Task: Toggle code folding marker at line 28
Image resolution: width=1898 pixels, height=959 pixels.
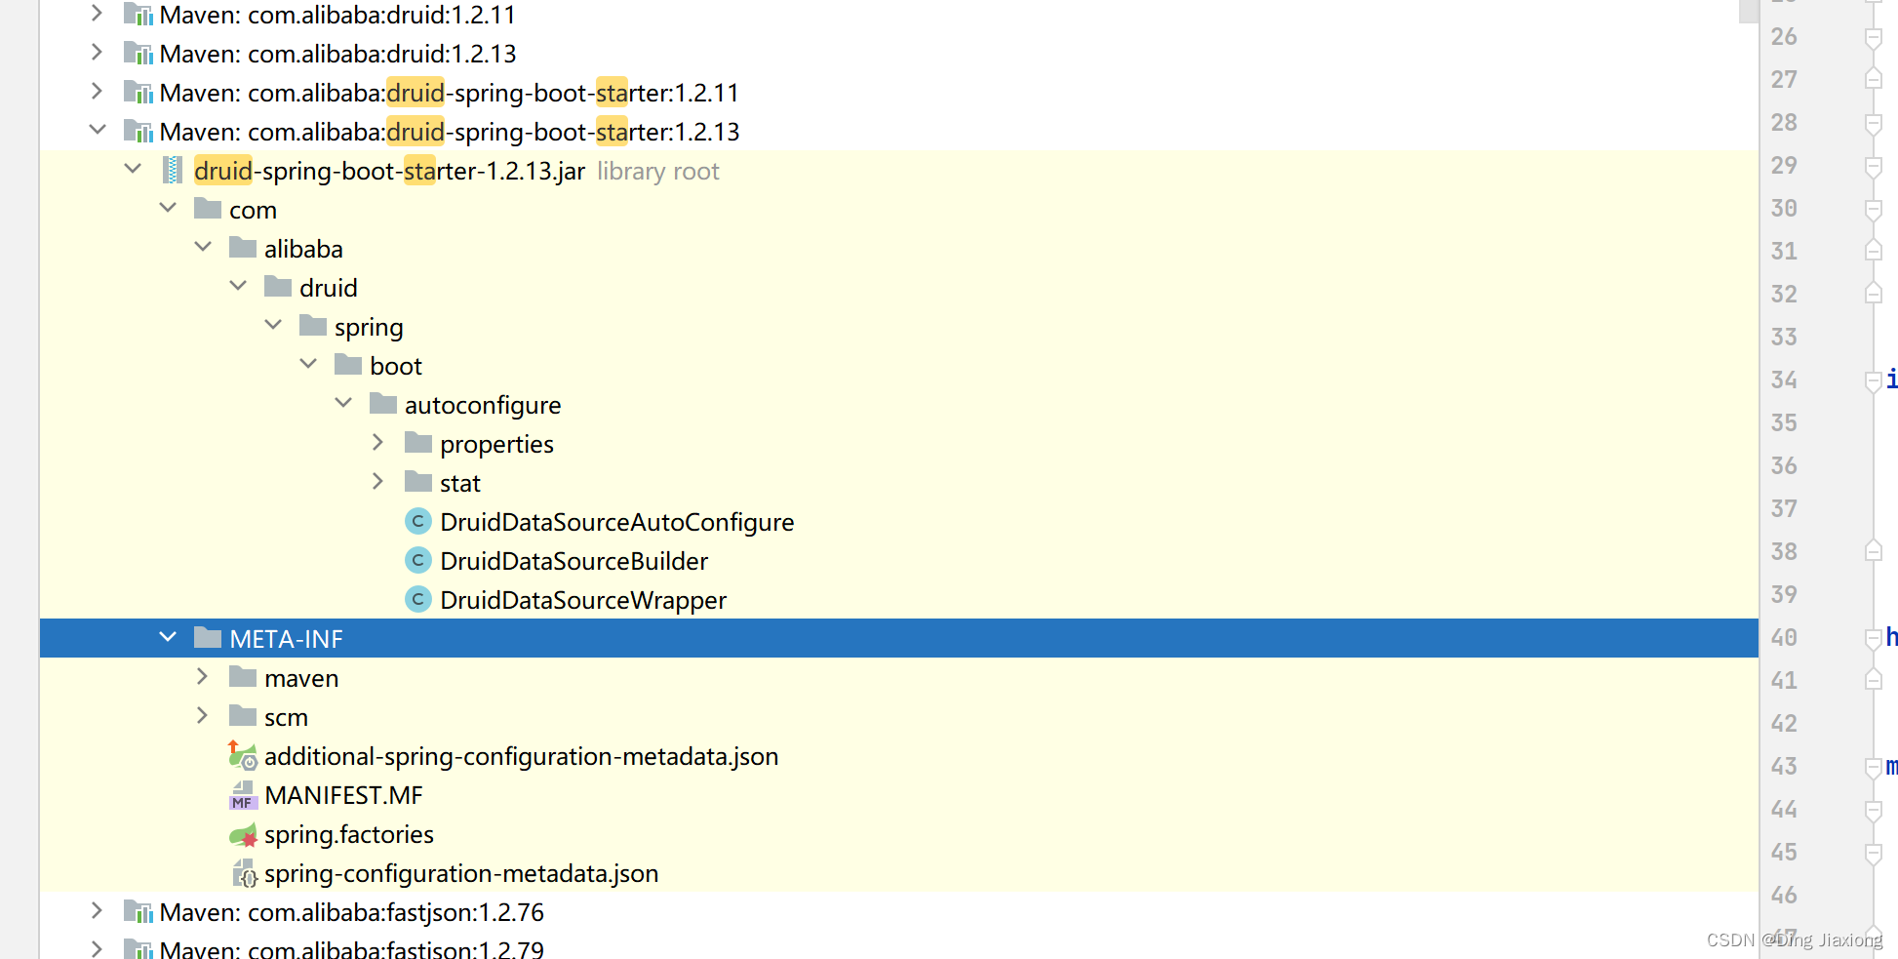Action: [1873, 123]
